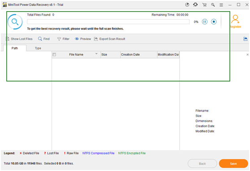Click the support headset icon in title bar
The height and width of the screenshot is (171, 250).
click(195, 5)
